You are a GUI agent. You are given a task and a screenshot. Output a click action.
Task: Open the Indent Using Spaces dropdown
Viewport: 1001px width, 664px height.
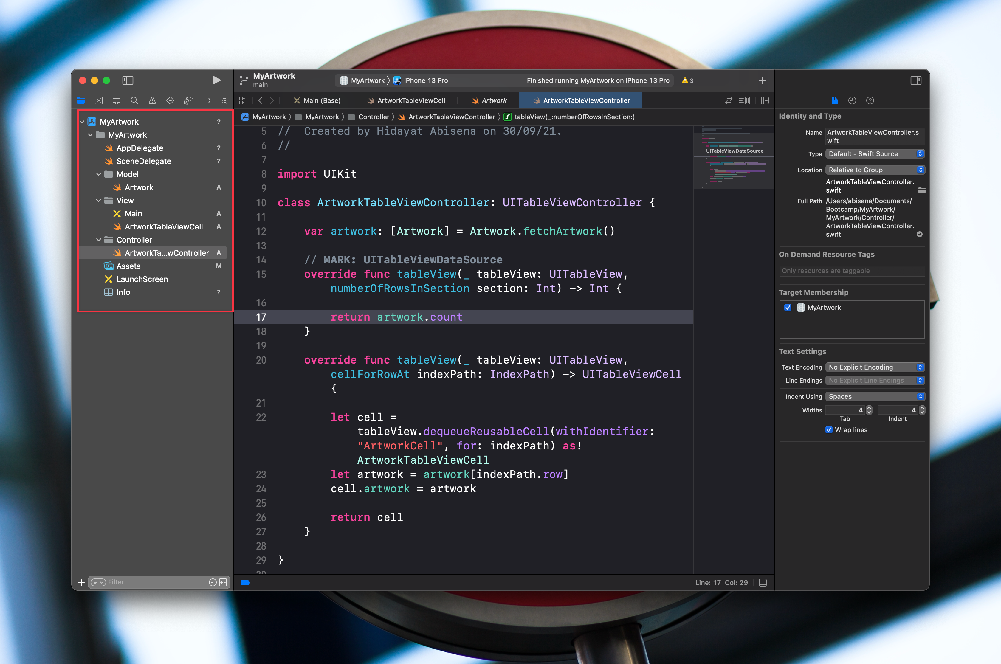tap(875, 396)
